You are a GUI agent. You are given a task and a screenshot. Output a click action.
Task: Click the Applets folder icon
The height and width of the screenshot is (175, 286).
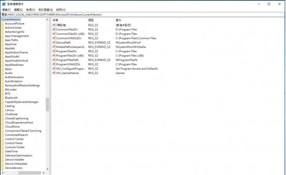coord(2,48)
